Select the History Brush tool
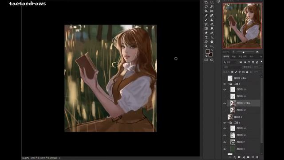The image size is (284, 160). [x=206, y=24]
